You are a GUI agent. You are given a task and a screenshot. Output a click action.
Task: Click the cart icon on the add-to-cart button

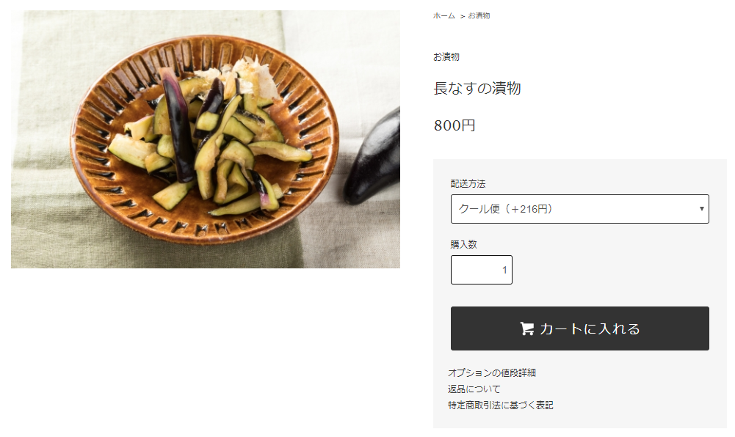pyautogui.click(x=527, y=328)
